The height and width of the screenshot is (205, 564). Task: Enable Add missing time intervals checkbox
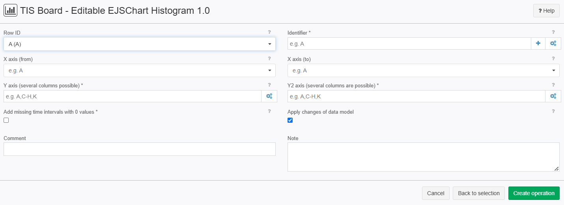[x=6, y=120]
